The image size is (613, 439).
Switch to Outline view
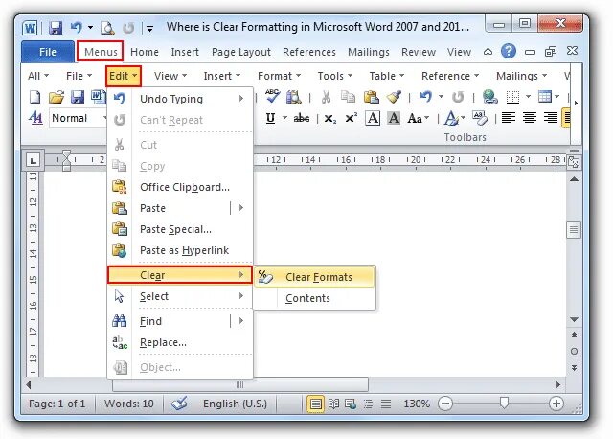pos(368,404)
